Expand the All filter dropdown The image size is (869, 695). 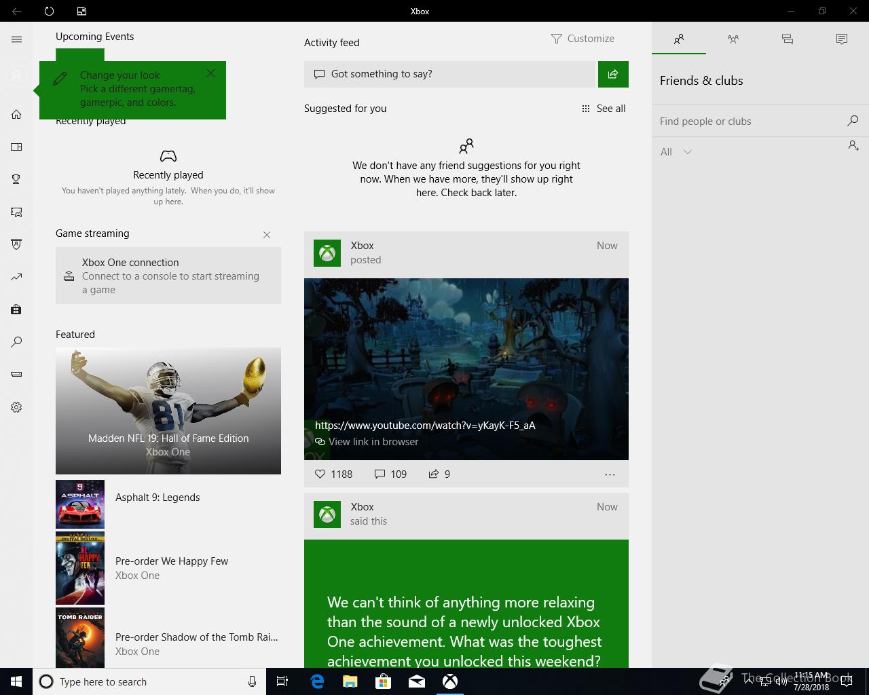tap(676, 152)
